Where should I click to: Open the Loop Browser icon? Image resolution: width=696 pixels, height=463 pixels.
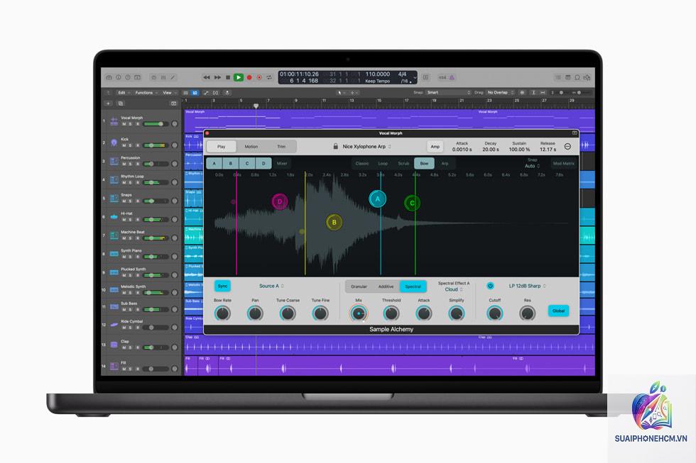(x=577, y=77)
